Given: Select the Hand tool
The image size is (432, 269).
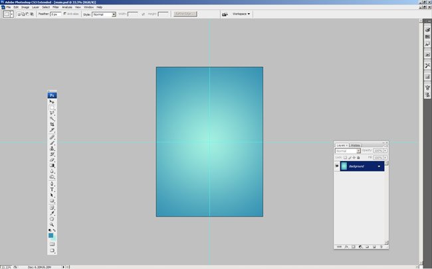Looking at the screenshot, I should pyautogui.click(x=52, y=219).
